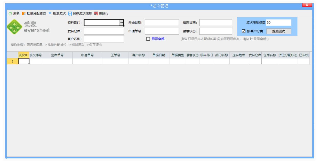
Task: Select the 仓库名称 column header
Action: [x=270, y=55]
